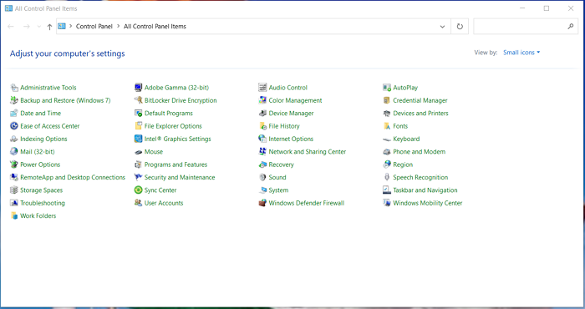Open the Troubleshooting icon
Image resolution: width=585 pixels, height=309 pixels.
(14, 203)
